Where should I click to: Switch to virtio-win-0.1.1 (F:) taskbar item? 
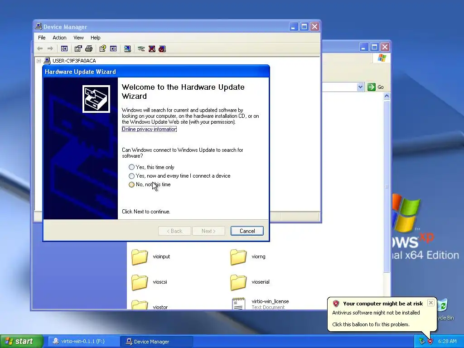coord(83,342)
